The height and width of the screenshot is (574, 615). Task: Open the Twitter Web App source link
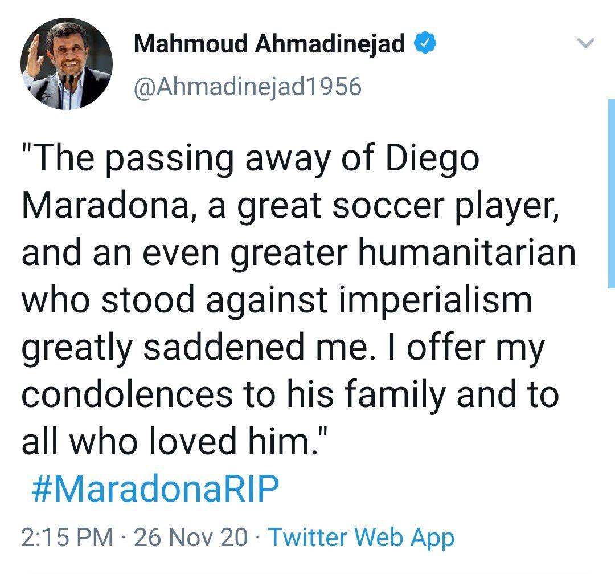(361, 537)
